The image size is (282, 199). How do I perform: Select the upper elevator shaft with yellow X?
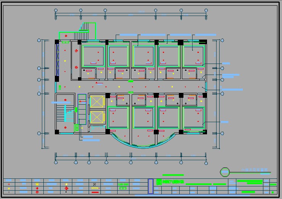pyautogui.click(x=97, y=102)
